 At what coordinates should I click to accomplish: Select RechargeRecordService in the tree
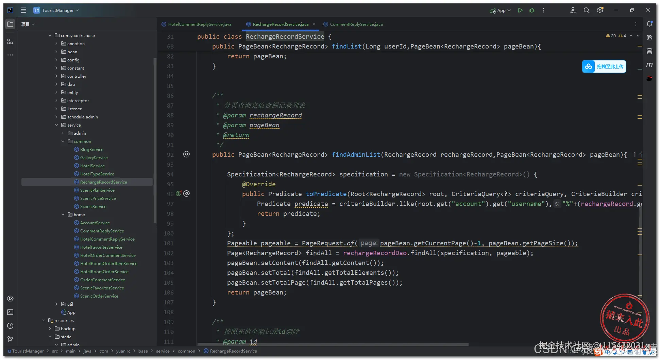(87, 182)
